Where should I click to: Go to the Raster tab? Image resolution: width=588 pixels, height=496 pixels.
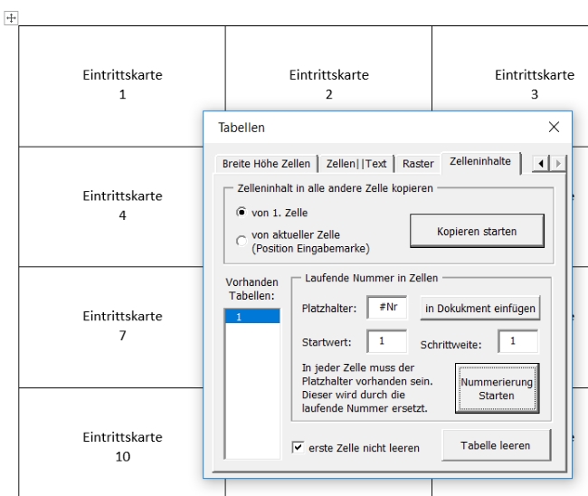tap(418, 163)
